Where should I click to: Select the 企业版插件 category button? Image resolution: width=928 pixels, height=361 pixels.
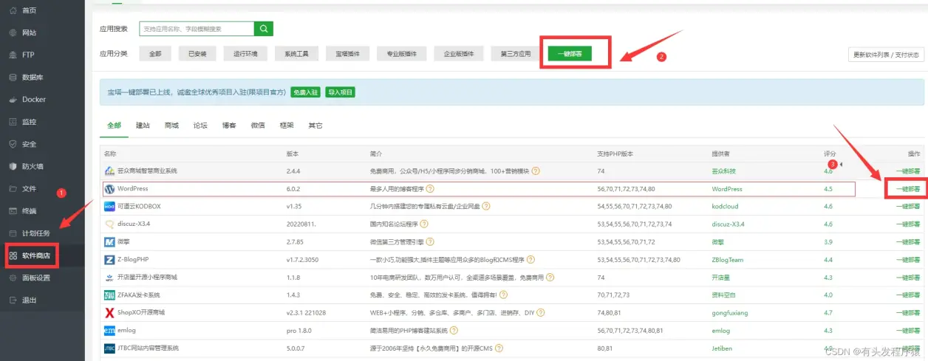[x=459, y=54]
